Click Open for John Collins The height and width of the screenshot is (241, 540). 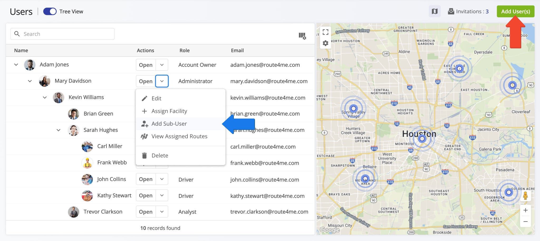click(x=146, y=179)
